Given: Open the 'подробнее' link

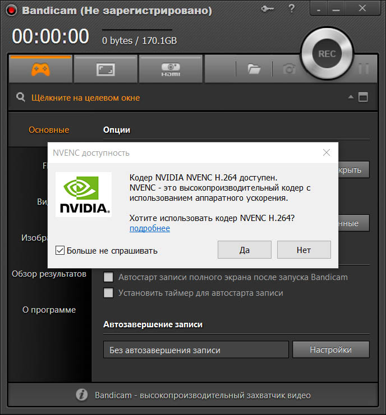Looking at the screenshot, I should [x=150, y=228].
